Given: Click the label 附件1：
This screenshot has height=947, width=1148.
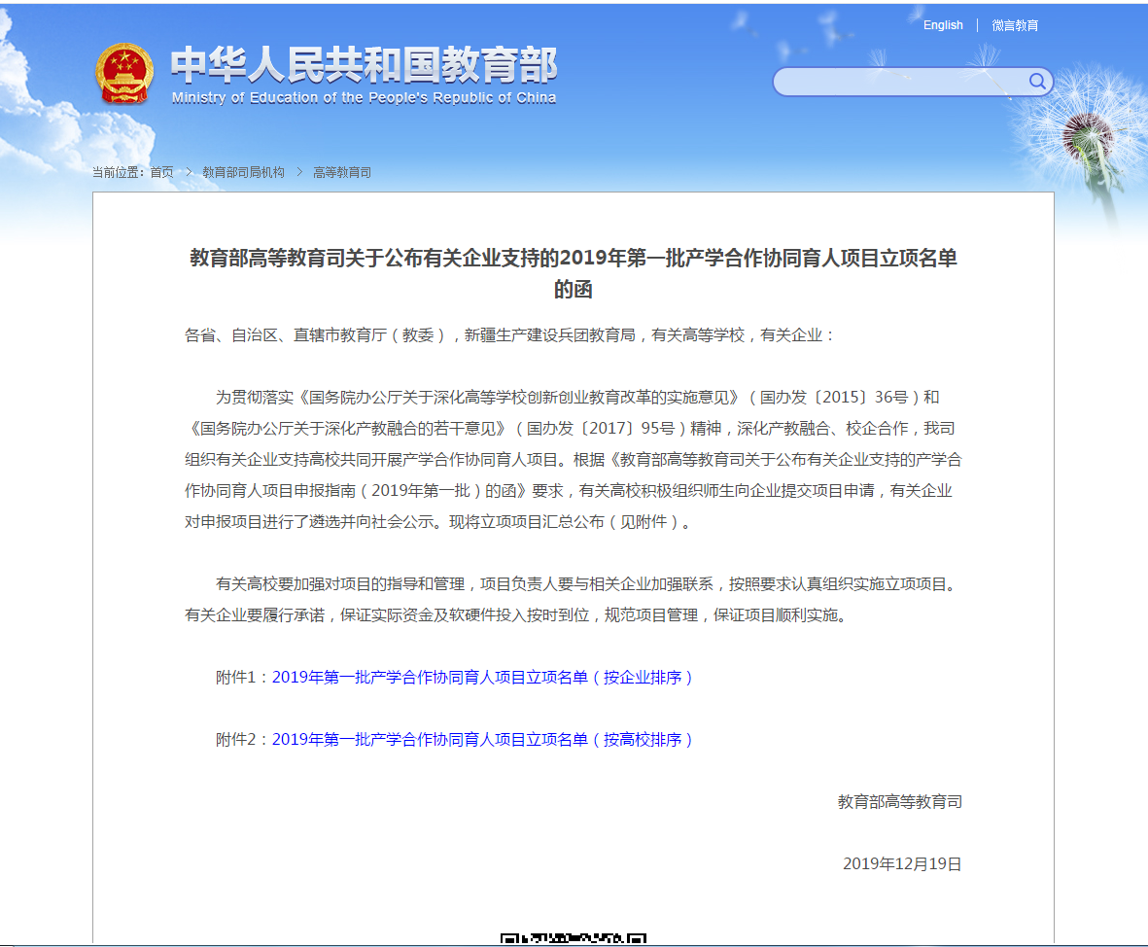Looking at the screenshot, I should click(243, 678).
